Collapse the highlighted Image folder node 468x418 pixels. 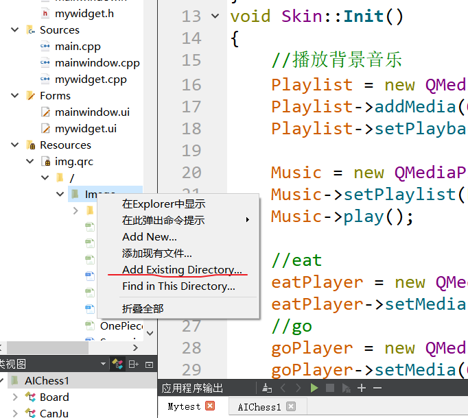(x=60, y=194)
